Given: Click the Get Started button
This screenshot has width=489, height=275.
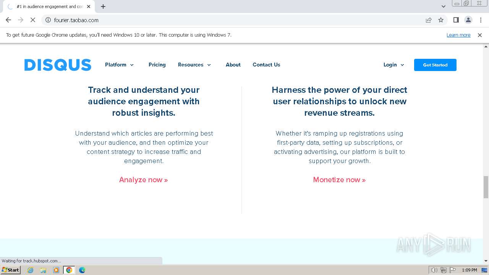Looking at the screenshot, I should coord(435,65).
